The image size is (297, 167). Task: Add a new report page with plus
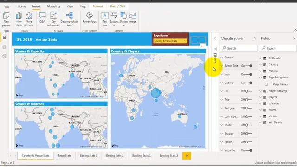coord(187,156)
